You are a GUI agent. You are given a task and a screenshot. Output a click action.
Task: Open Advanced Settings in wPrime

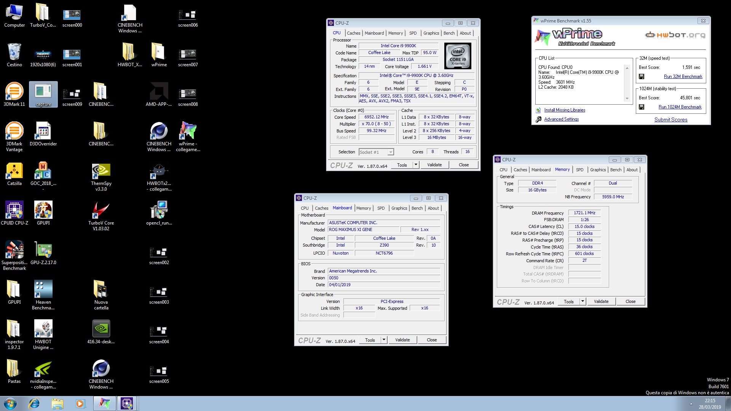[x=561, y=119]
